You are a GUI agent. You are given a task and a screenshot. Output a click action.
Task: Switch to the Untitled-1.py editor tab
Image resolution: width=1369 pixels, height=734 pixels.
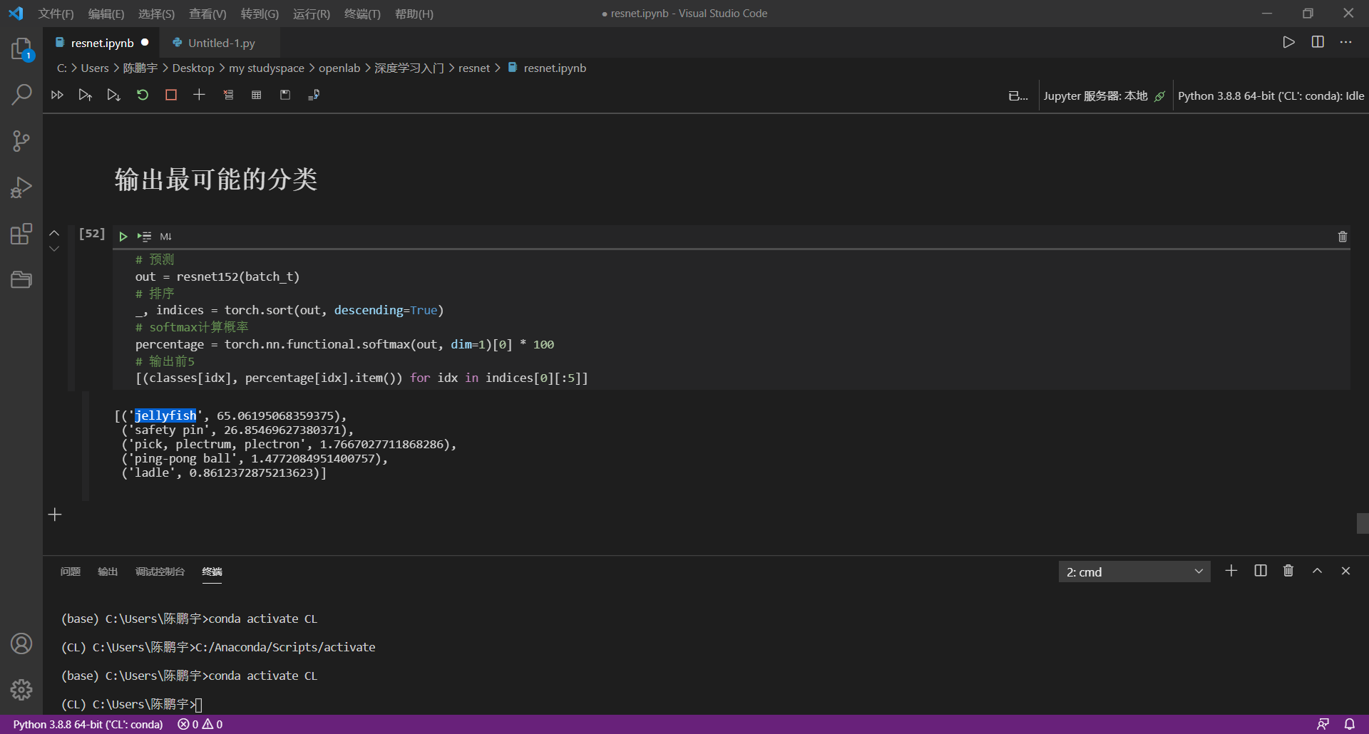[221, 43]
